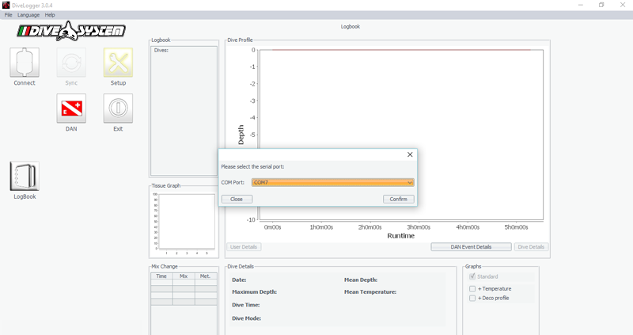Open the File menu
The width and height of the screenshot is (633, 335).
pos(9,15)
